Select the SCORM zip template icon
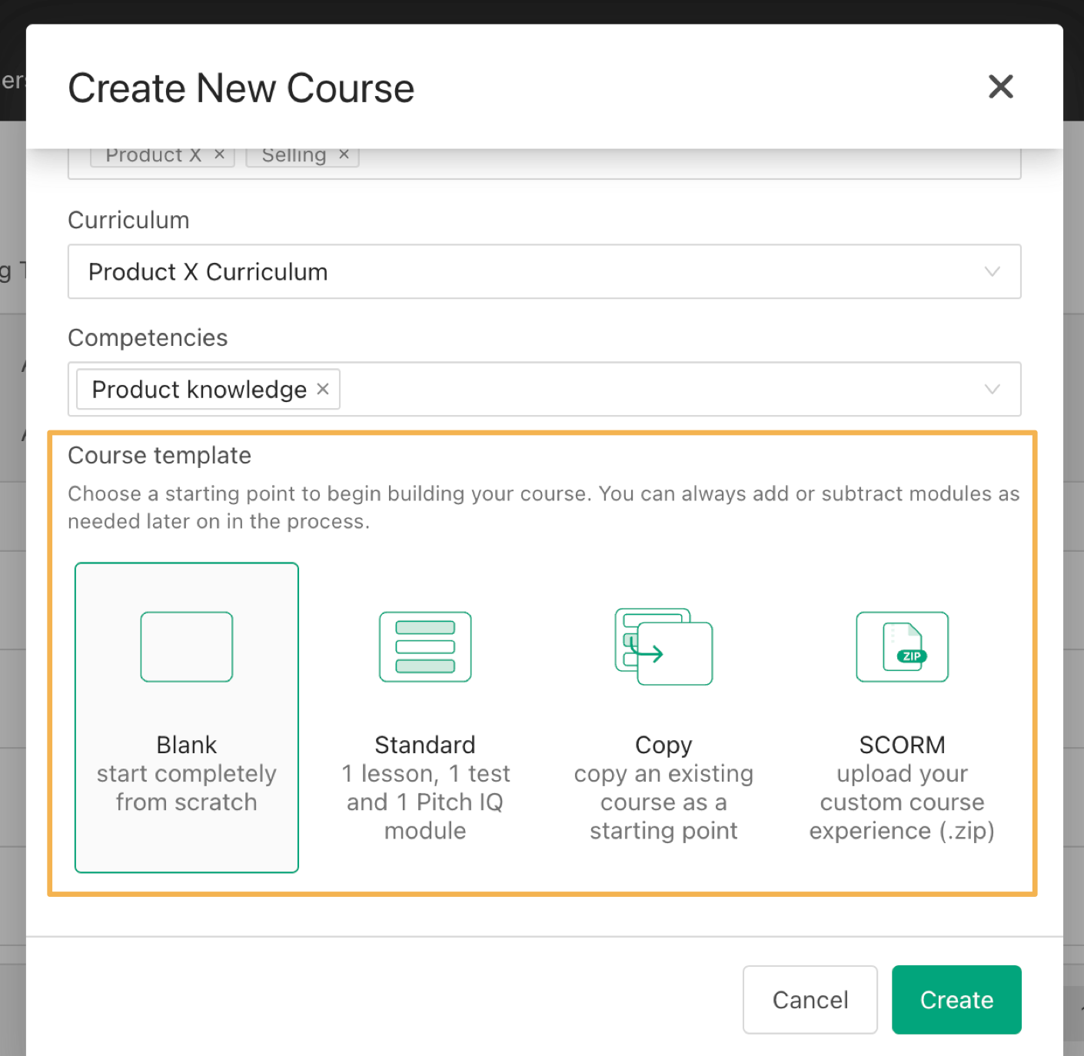The height and width of the screenshot is (1056, 1084). (902, 646)
